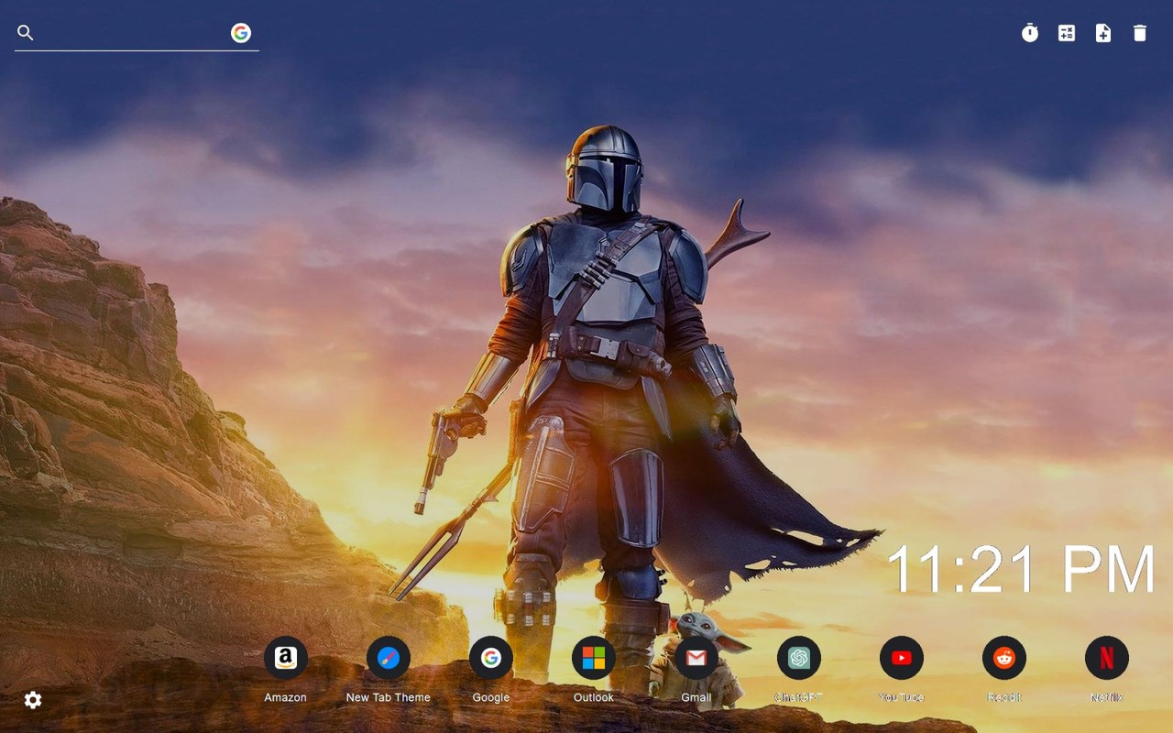Screen dimensions: 1173x733
Task: Launch the Netflix shortcut
Action: tap(1107, 658)
